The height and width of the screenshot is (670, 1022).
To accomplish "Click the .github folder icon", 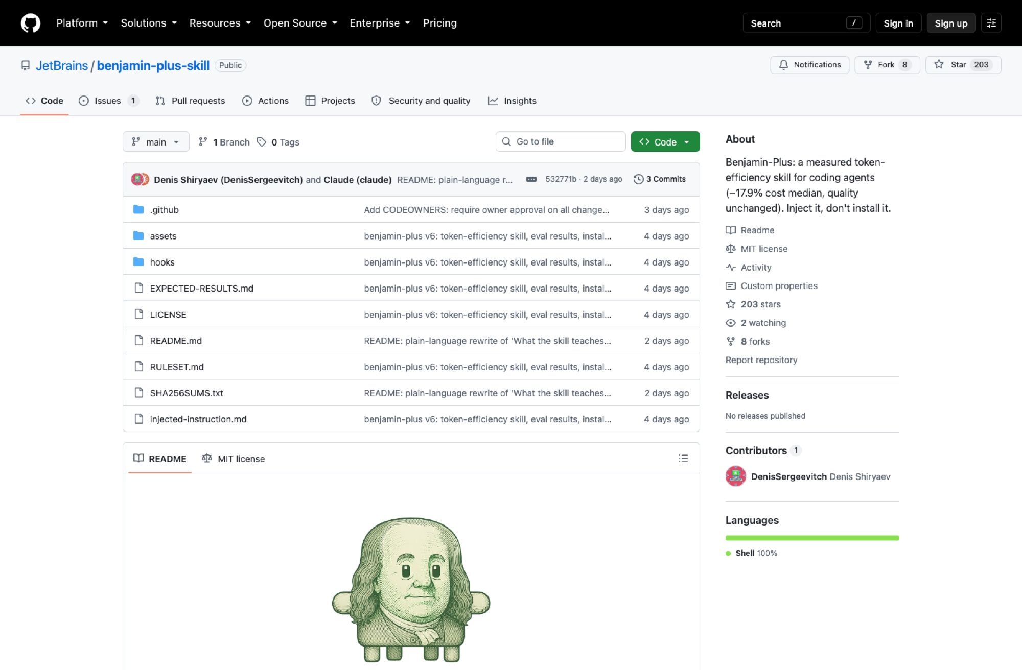I will [138, 209].
